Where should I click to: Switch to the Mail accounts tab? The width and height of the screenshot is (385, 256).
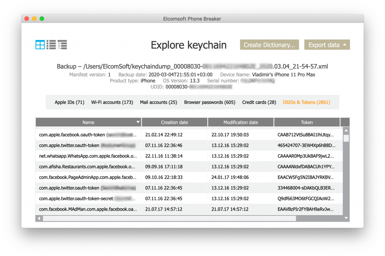tap(159, 102)
